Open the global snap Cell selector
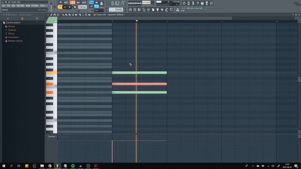 point(99,10)
